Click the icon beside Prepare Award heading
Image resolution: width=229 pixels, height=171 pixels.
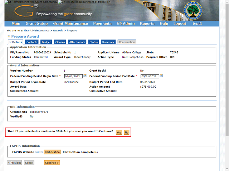(9, 36)
